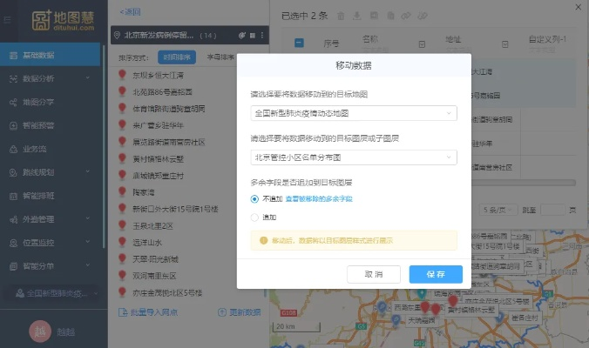Click the 保存 save button
The height and width of the screenshot is (348, 589).
click(x=436, y=274)
